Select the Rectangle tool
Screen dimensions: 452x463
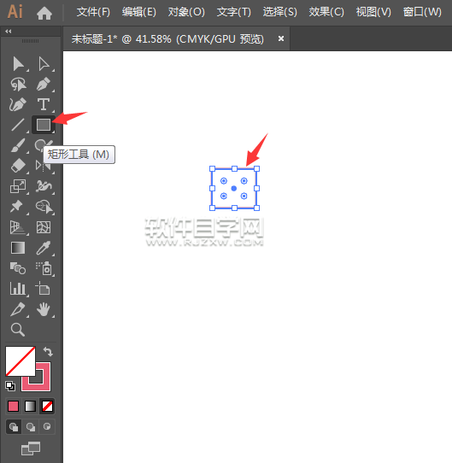click(44, 125)
